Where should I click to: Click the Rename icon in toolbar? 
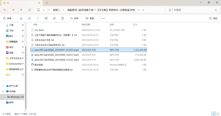46,18
